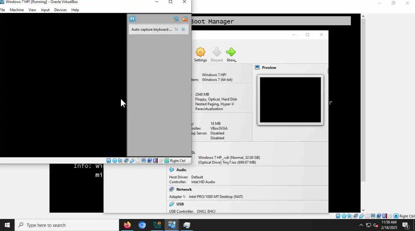The width and height of the screenshot is (415, 231).
Task: Click audio indicator in Windows 7 HP! status bar
Action: click(120, 161)
